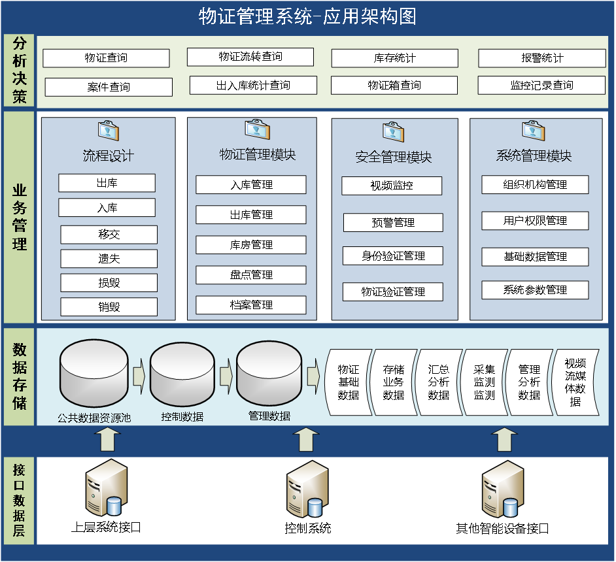Open 入库管理 under 物证管理模块
The width and height of the screenshot is (616, 562).
coord(252,184)
